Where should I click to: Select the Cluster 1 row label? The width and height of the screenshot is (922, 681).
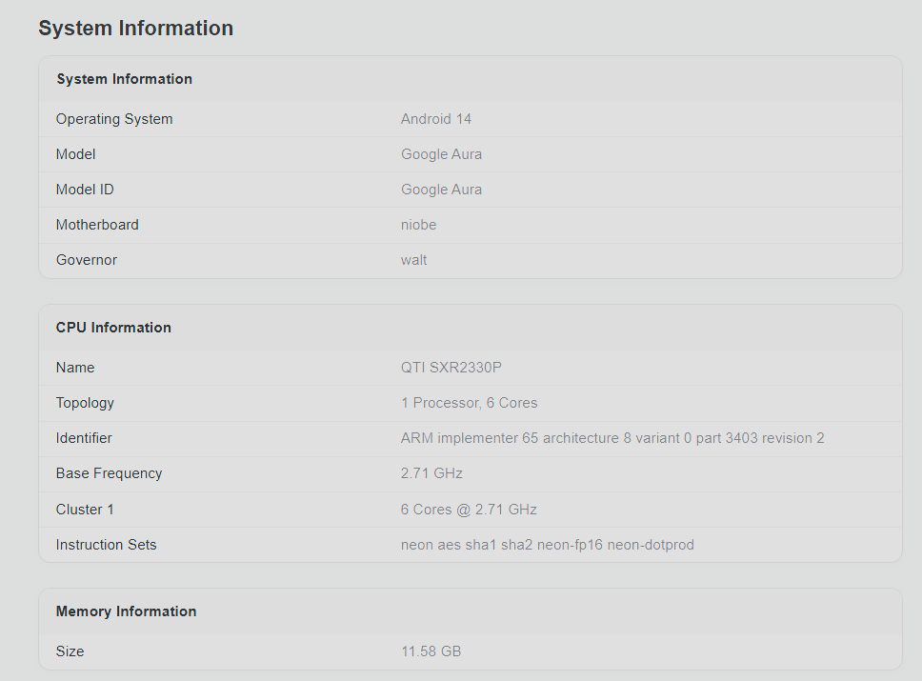(x=85, y=510)
